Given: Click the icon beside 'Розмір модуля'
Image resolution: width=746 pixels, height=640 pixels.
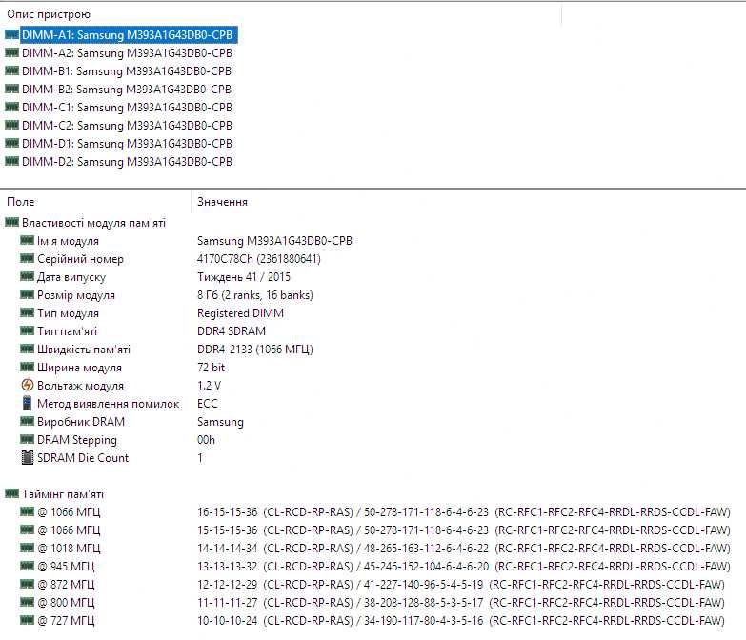Looking at the screenshot, I should point(27,294).
